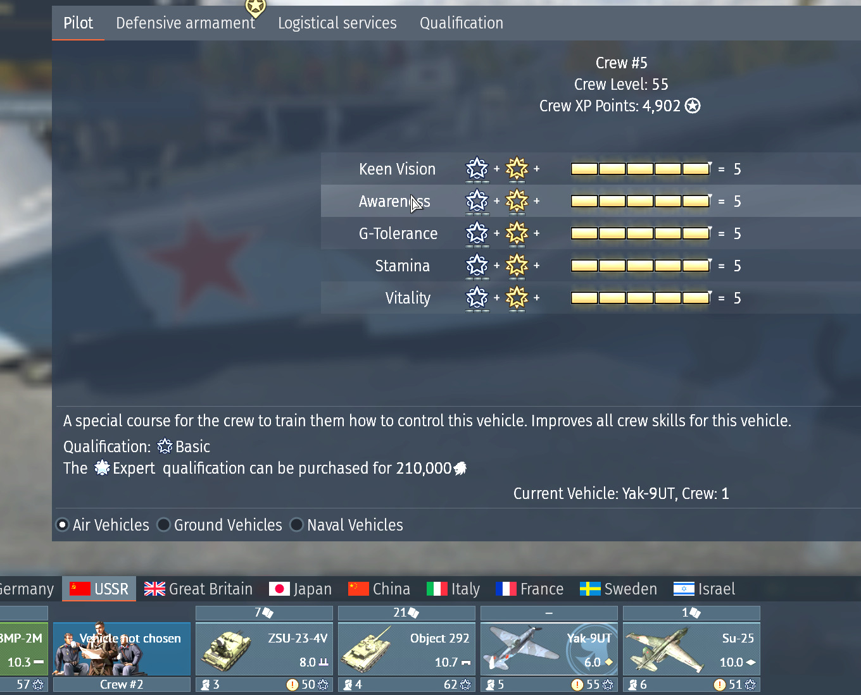Click the gold star icon for Awareness
861x695 pixels.
[x=517, y=201]
